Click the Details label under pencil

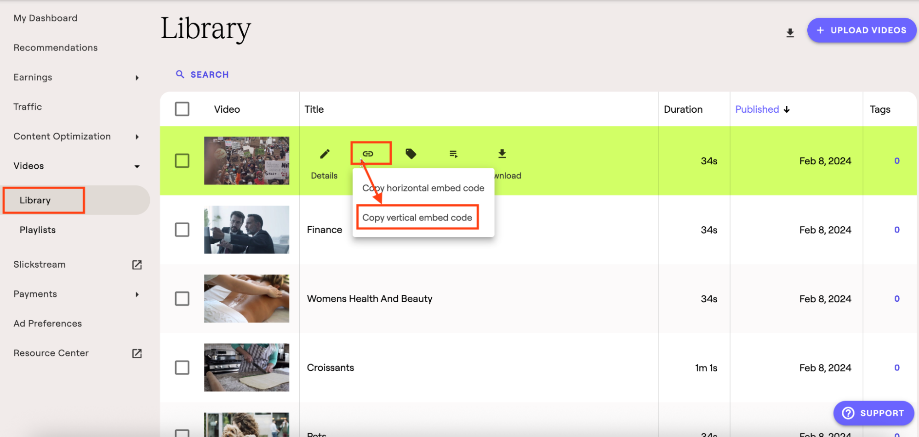tap(324, 176)
